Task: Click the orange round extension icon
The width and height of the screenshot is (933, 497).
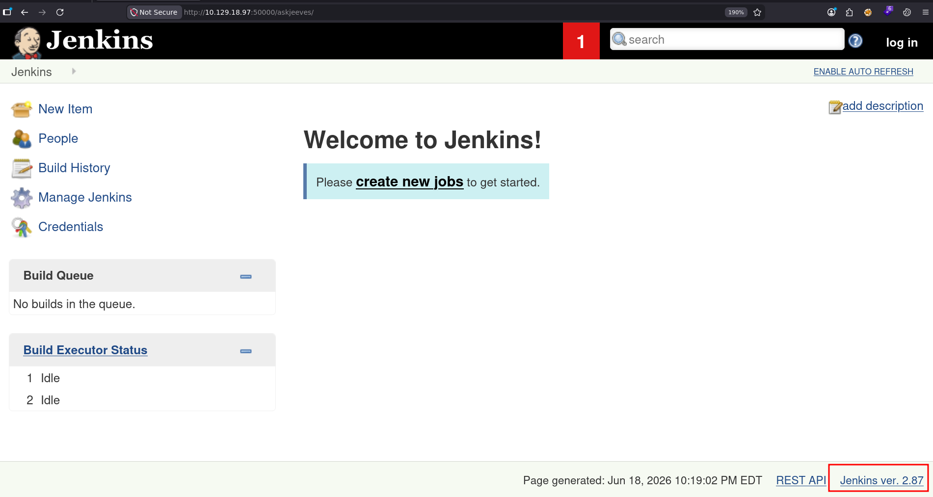Action: coord(868,12)
